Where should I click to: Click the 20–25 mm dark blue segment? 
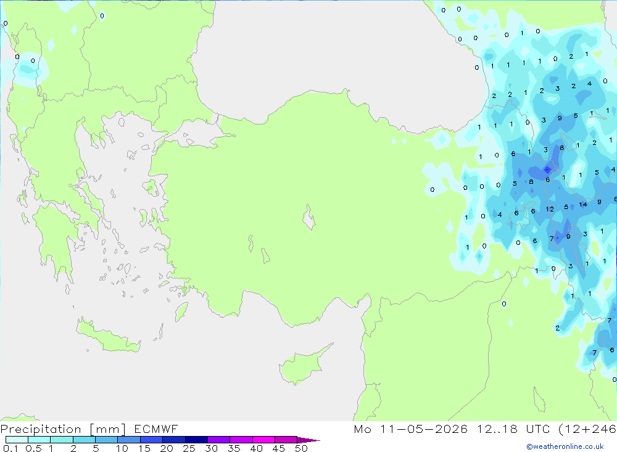point(173,440)
